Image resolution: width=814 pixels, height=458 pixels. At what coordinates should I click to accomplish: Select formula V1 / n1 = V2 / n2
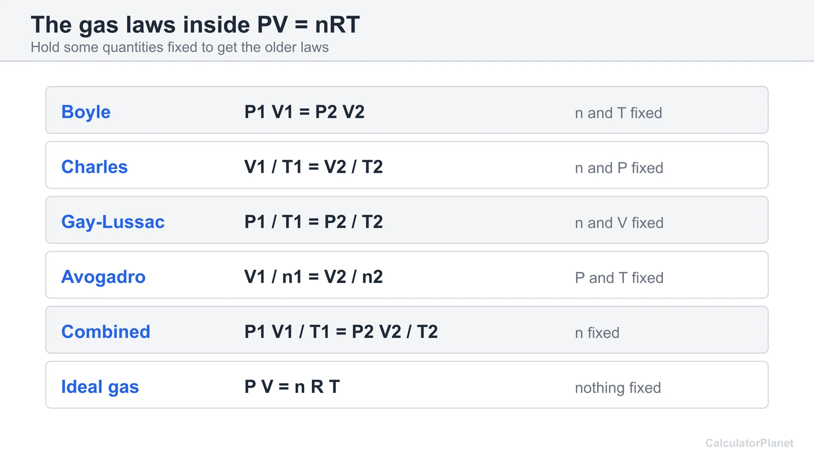point(313,277)
